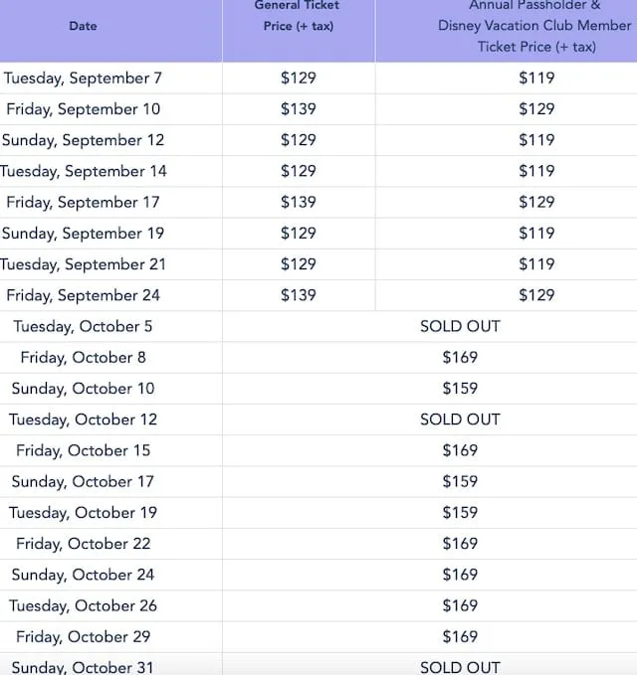Select Friday, October 15 date cell
This screenshot has width=637, height=675.
(83, 450)
